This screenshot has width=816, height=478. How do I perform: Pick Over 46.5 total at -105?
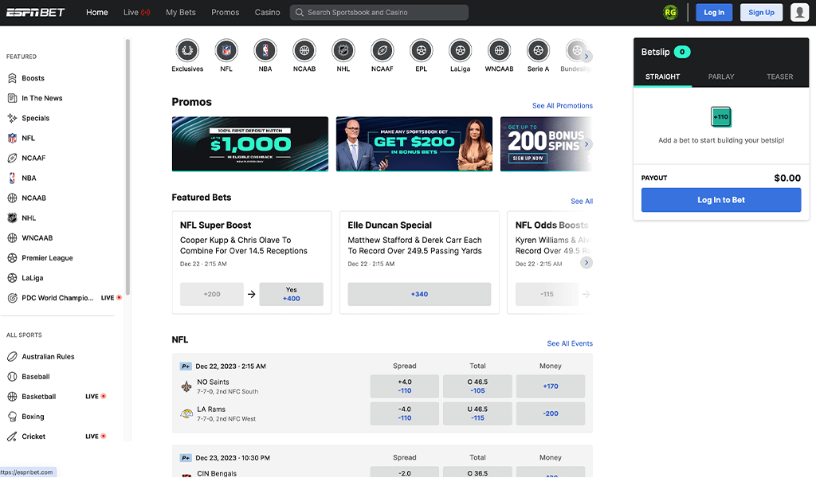477,386
